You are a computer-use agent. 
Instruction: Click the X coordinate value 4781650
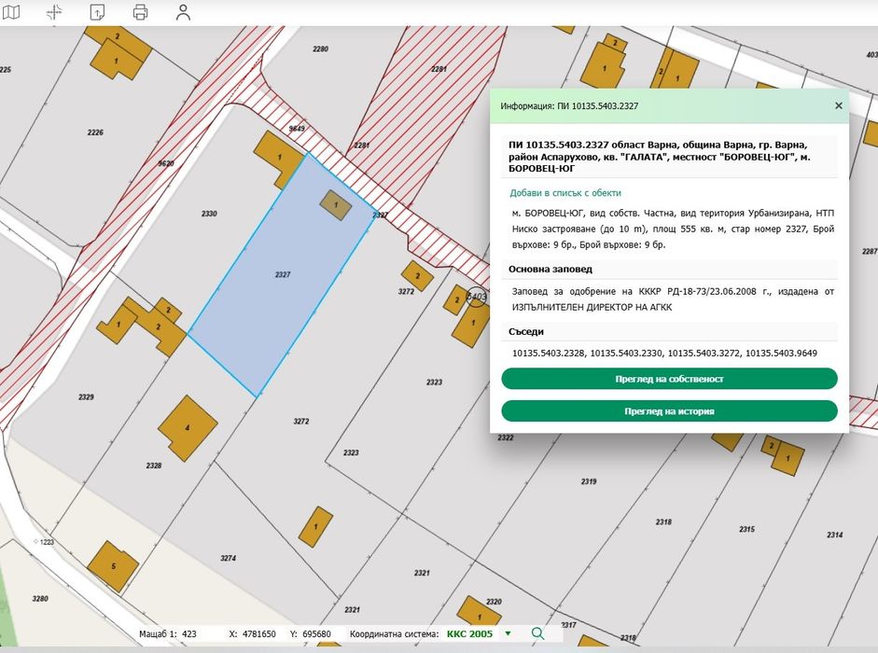(x=259, y=634)
